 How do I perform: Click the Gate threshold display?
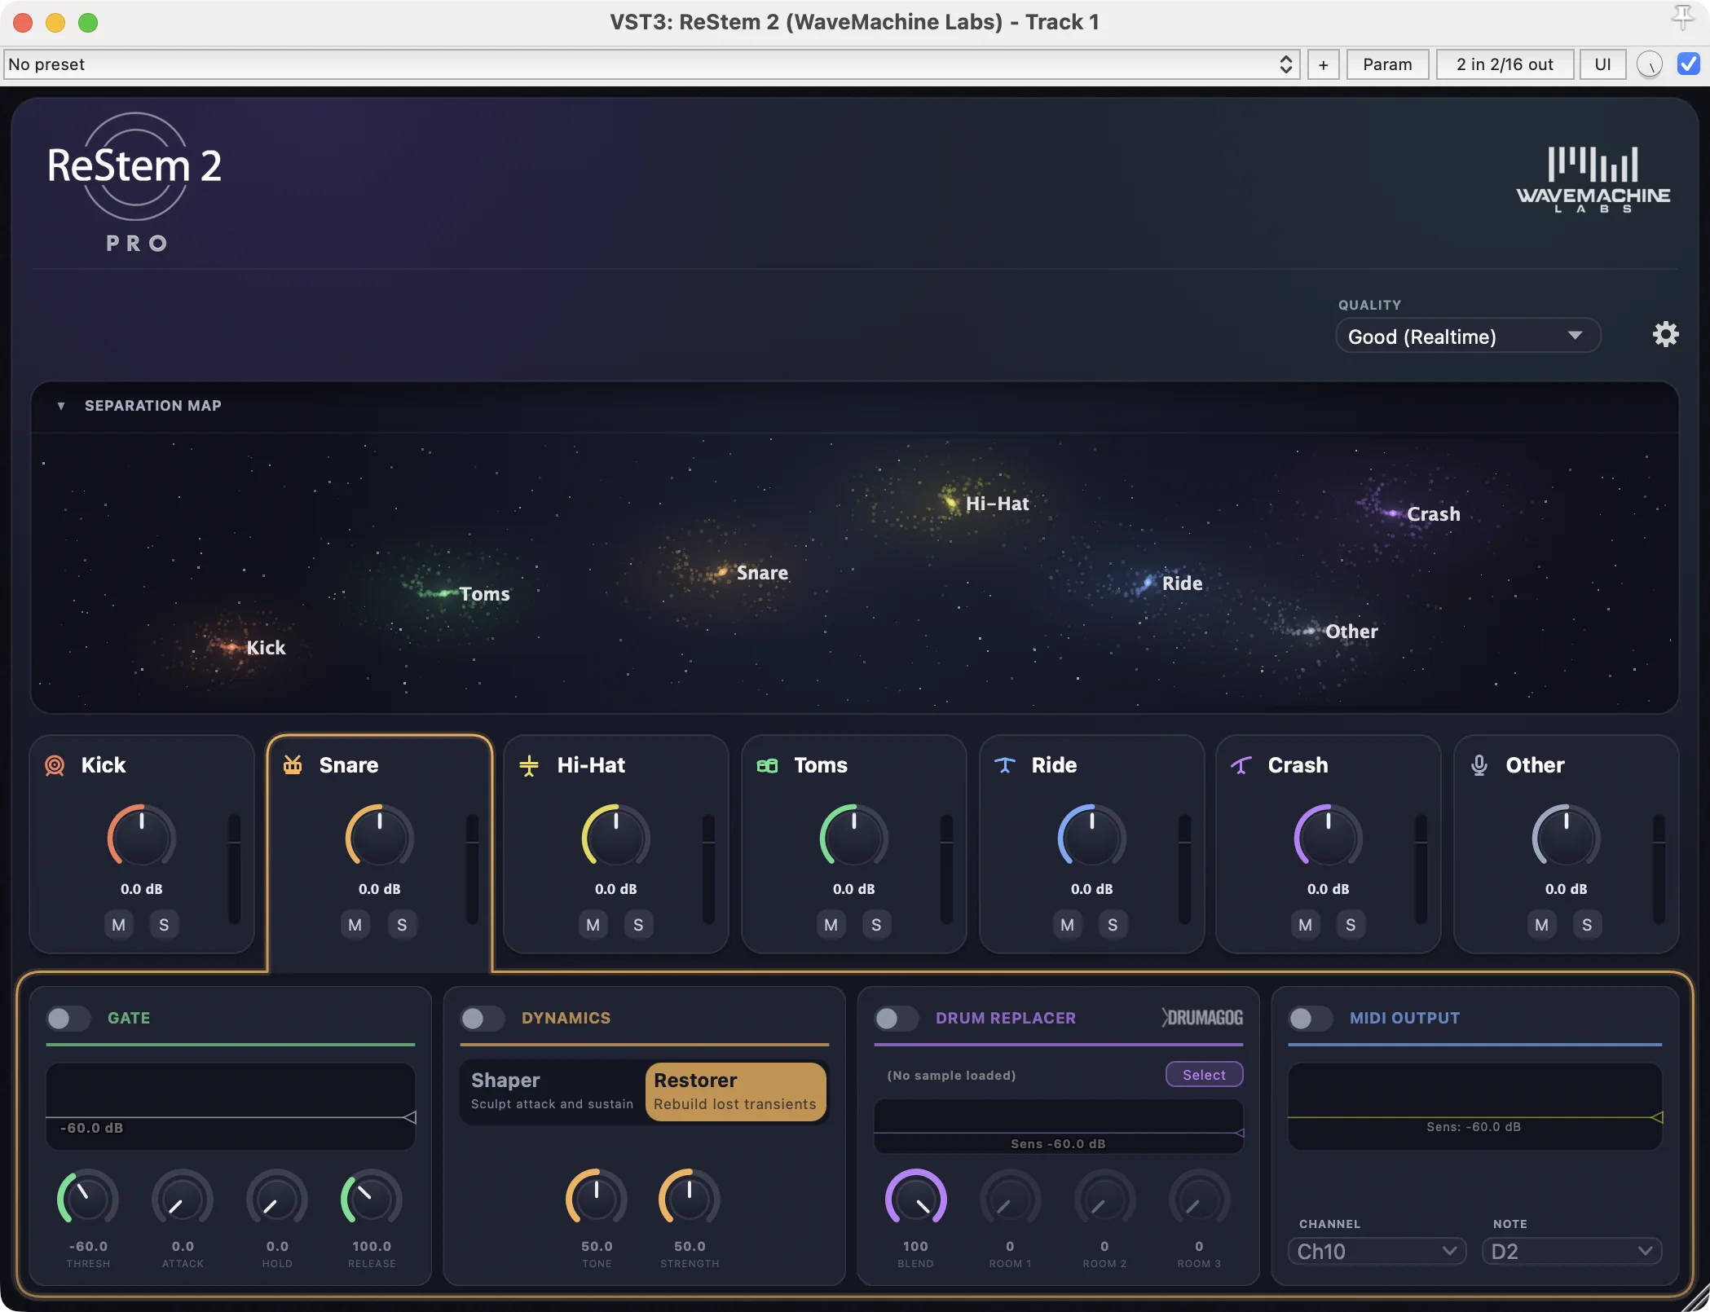(x=231, y=1106)
